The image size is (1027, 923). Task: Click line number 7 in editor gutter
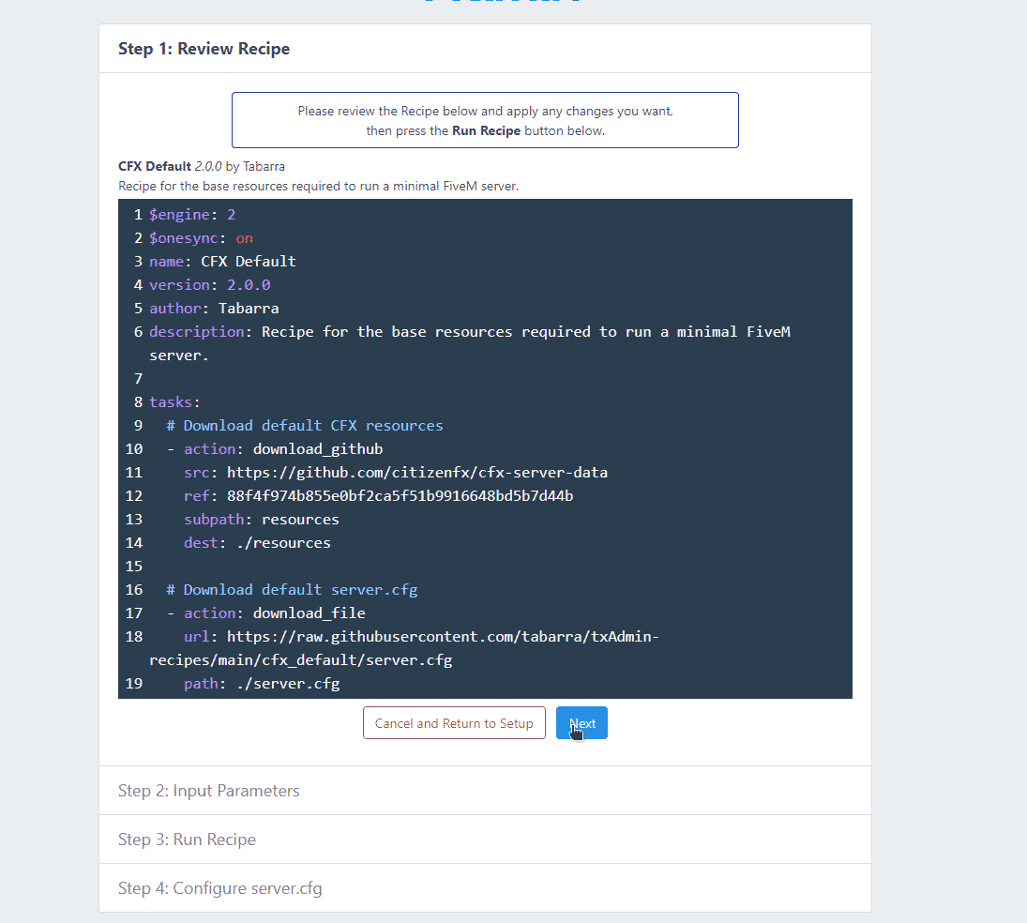(x=138, y=379)
